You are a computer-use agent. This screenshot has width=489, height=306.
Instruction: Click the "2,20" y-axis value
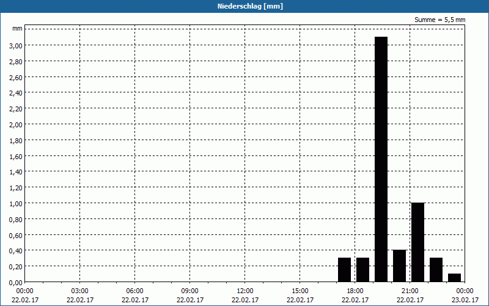click(x=16, y=109)
